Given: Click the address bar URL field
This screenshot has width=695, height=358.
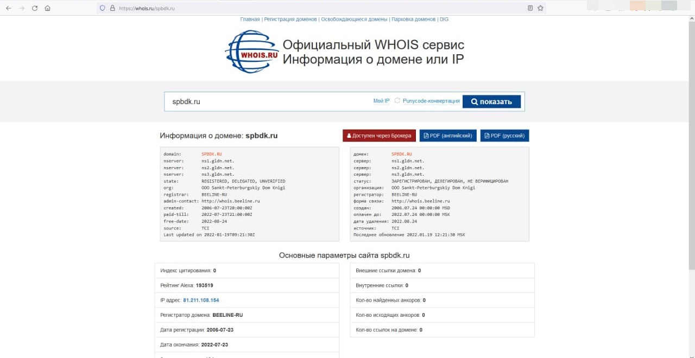Looking at the screenshot, I should 320,8.
